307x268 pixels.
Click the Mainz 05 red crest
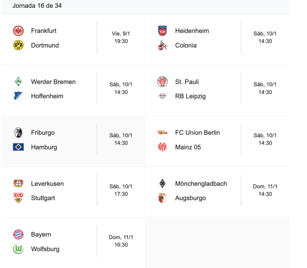[162, 147]
